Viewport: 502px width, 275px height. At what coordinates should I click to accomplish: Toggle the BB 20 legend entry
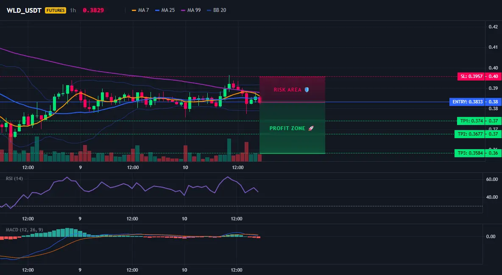[216, 10]
